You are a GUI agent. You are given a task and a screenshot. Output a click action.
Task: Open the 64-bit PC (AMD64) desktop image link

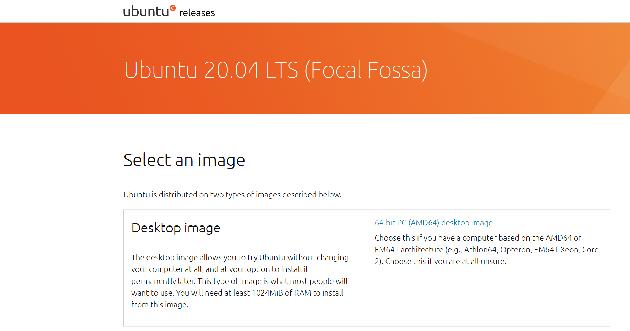coord(433,223)
